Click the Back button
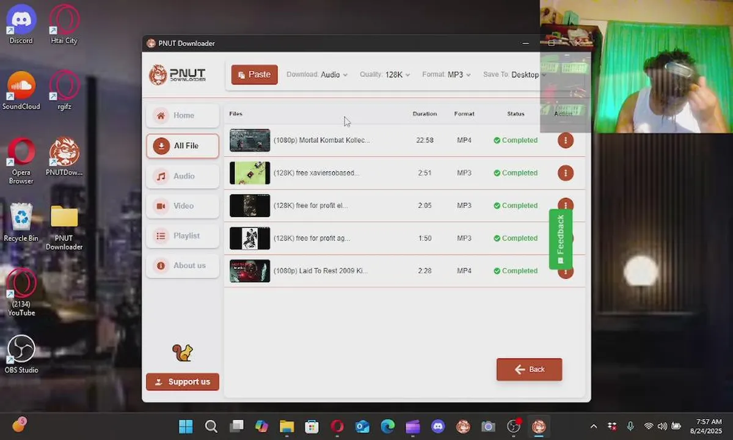Screen dimensions: 733x440 point(529,369)
